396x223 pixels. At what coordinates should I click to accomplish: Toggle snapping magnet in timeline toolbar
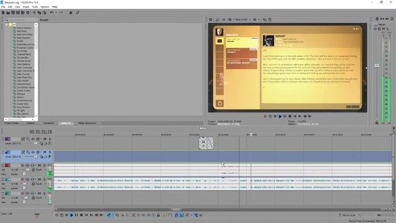click(x=176, y=215)
